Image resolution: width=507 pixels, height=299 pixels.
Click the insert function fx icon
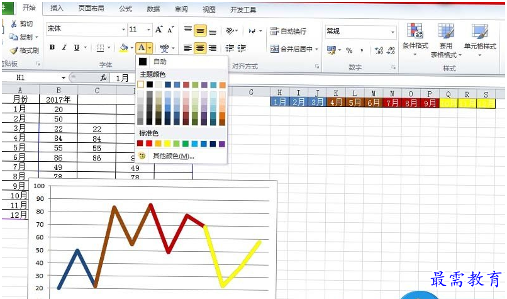tap(103, 77)
